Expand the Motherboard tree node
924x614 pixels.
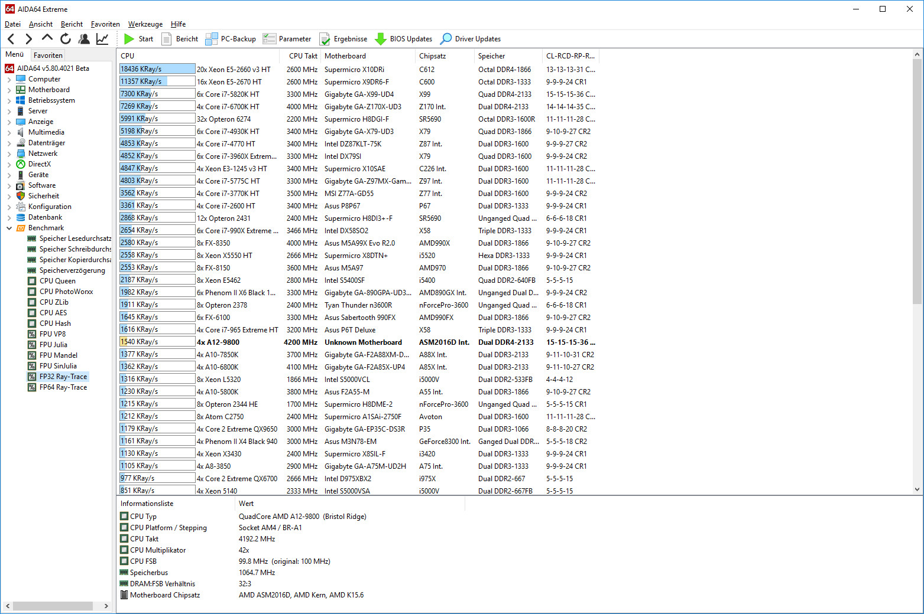point(9,90)
